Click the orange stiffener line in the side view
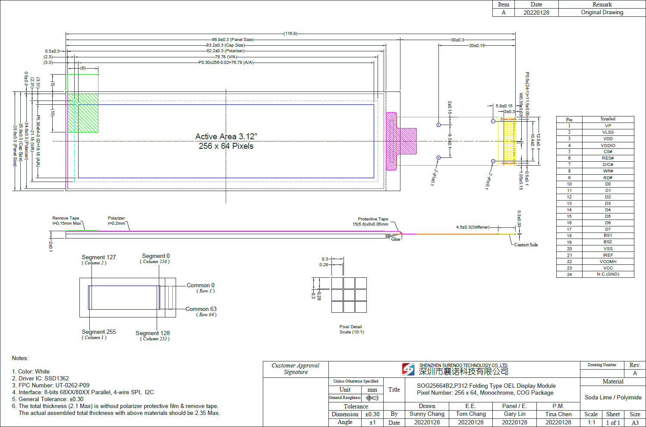646x427 pixels. coord(453,234)
